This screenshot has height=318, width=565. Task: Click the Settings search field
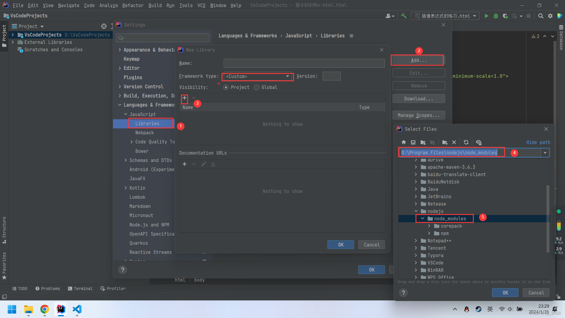point(163,38)
